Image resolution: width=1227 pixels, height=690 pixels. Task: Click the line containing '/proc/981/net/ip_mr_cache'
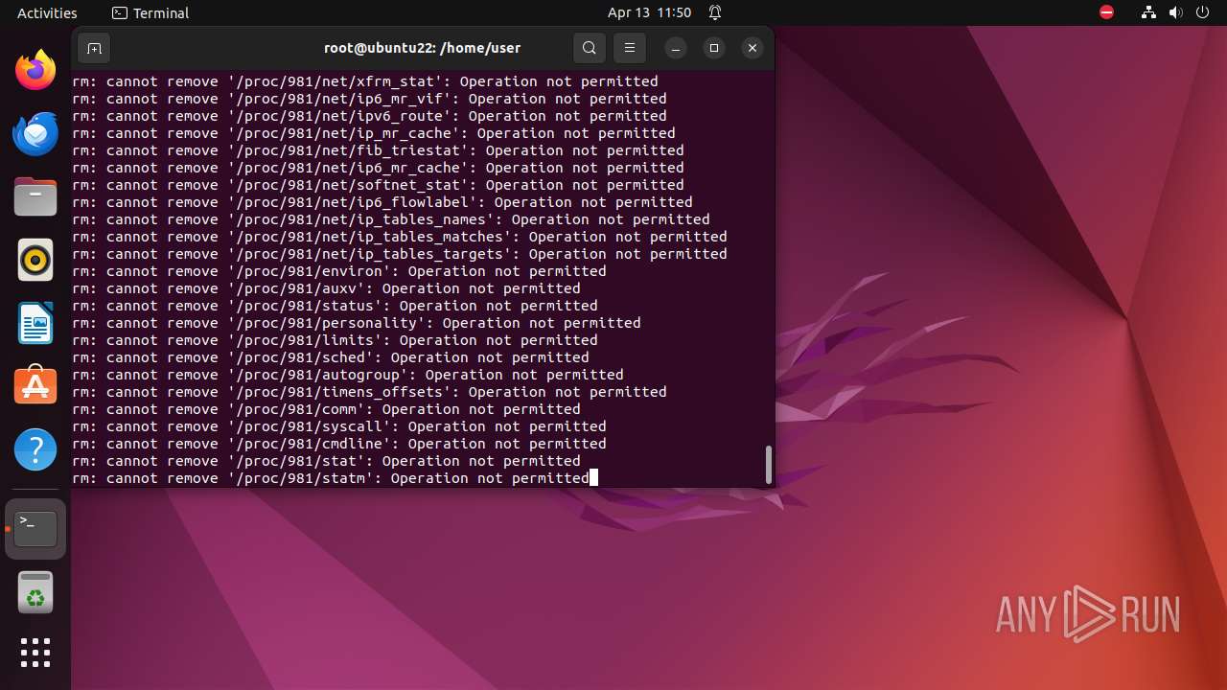[x=374, y=133]
